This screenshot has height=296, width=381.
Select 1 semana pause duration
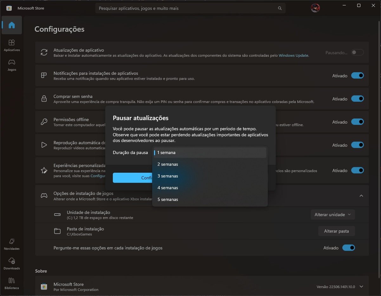coord(210,152)
